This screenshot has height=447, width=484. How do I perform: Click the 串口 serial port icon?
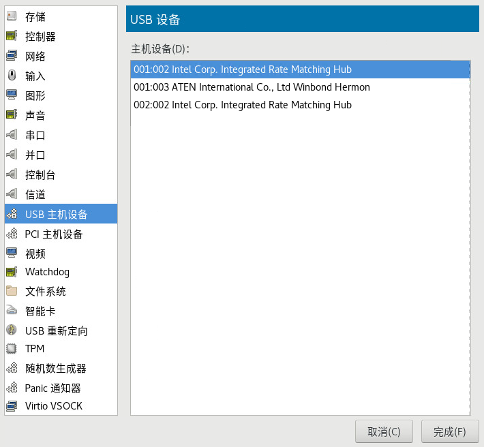click(12, 134)
